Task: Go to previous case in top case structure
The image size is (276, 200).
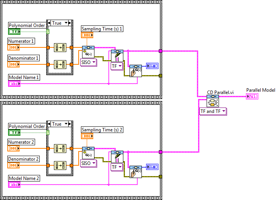Action: tap(49, 23)
